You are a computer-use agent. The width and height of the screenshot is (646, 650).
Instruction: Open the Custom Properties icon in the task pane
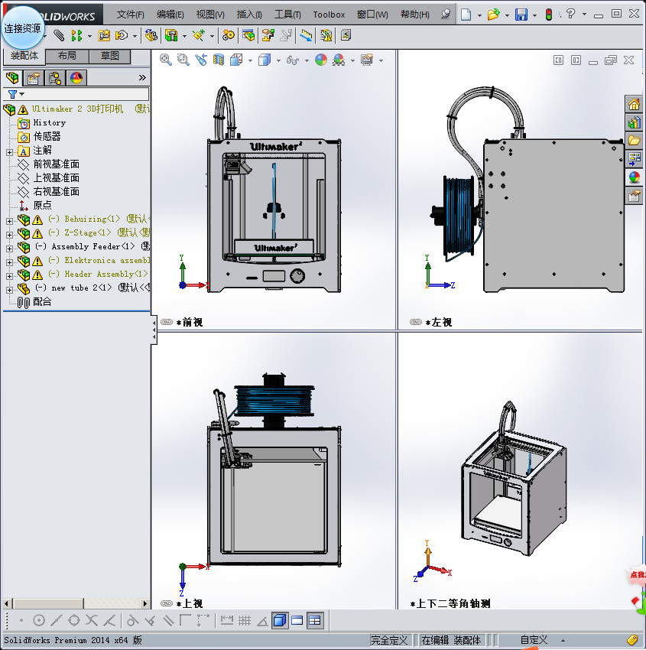[634, 195]
